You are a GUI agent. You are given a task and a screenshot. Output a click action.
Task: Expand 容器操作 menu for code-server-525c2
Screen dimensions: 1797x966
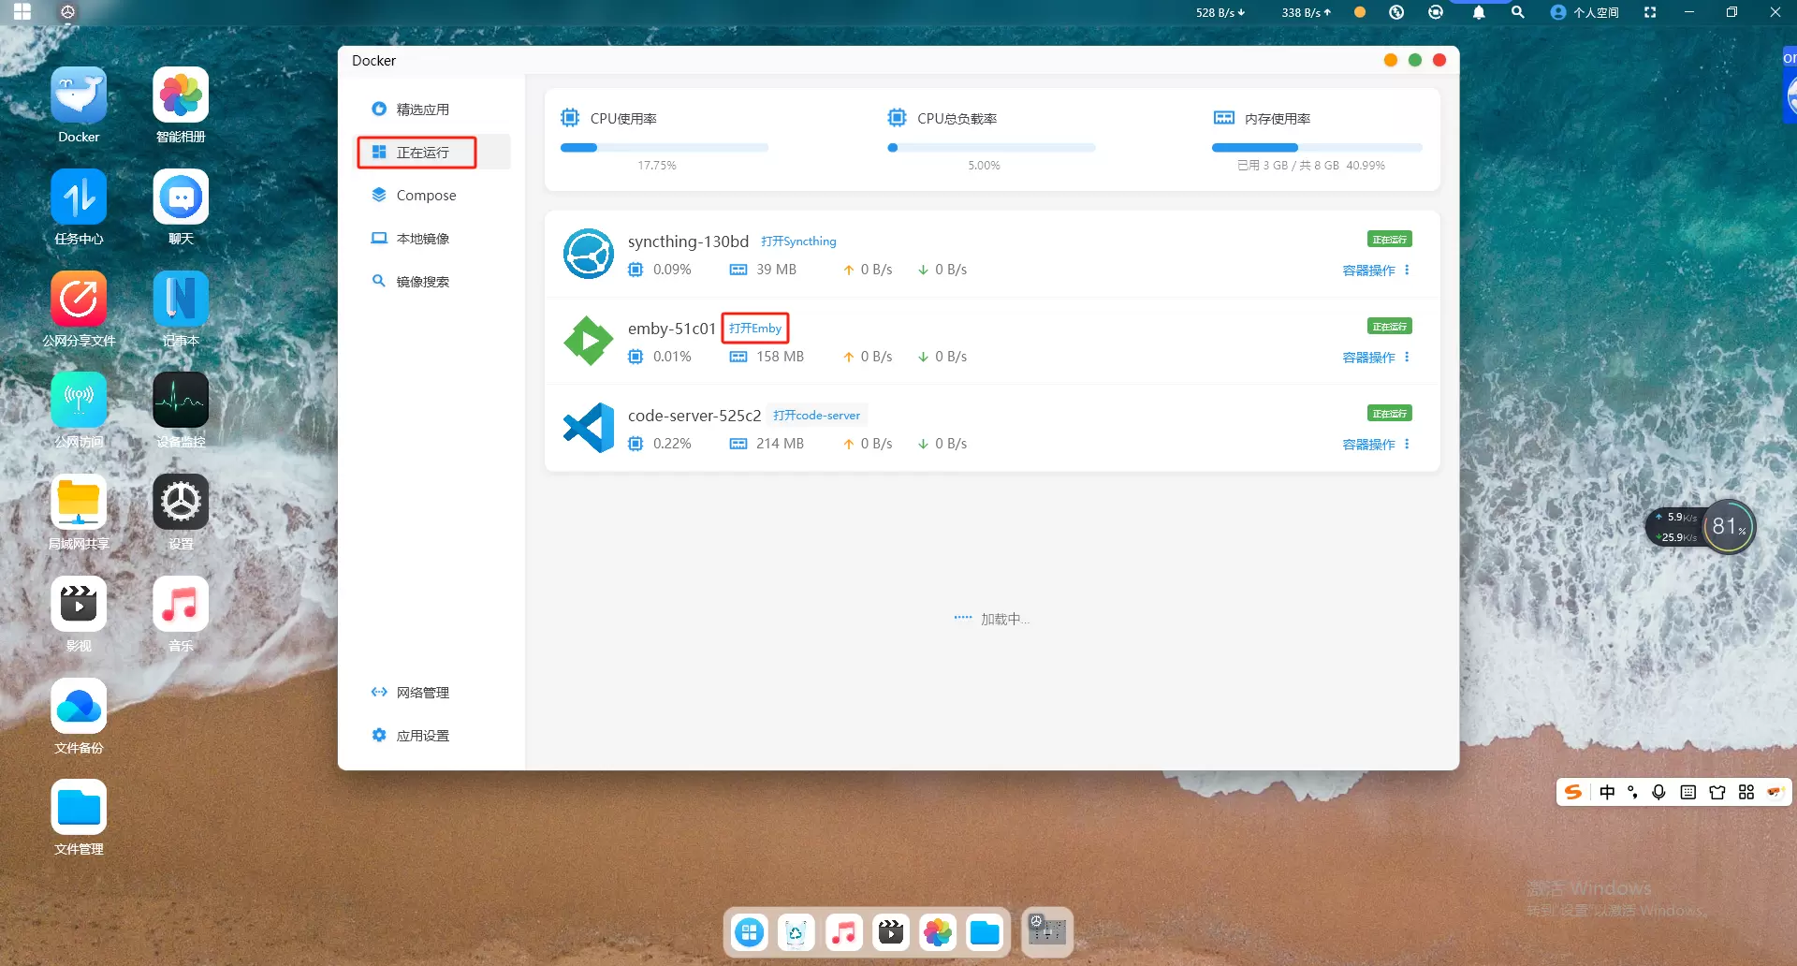coord(1375,445)
